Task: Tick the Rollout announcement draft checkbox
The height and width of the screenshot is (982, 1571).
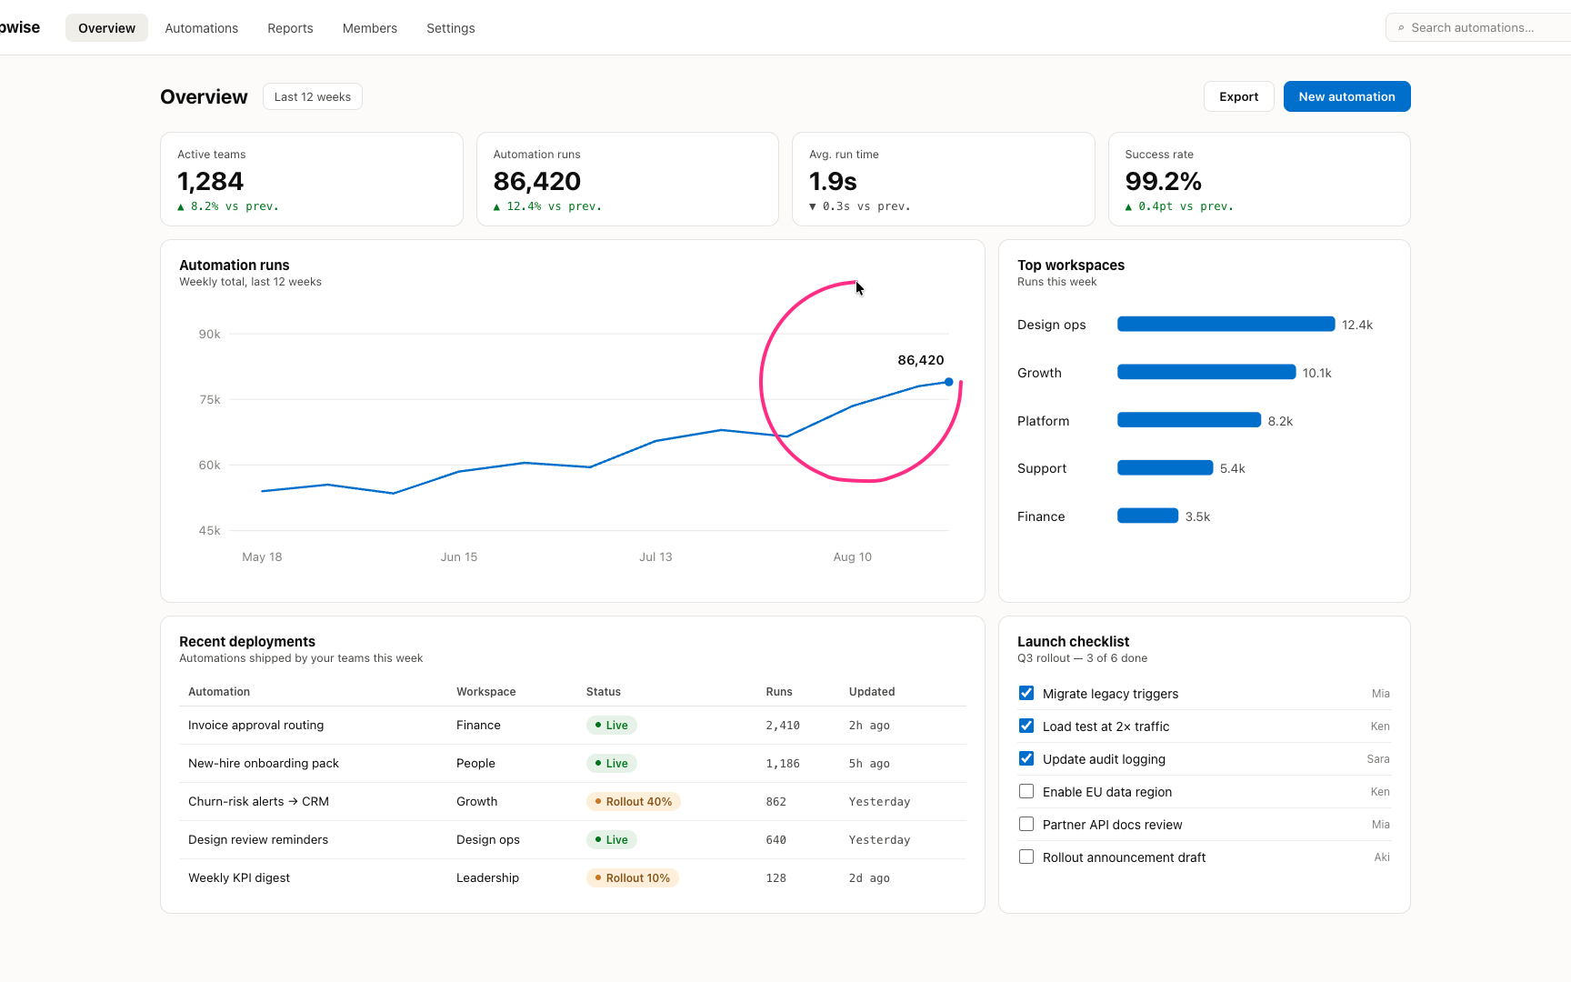Action: [1026, 857]
